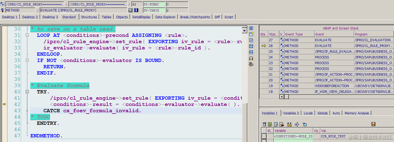Close the source code tool
This screenshot has width=394, height=142.
pos(251,28)
